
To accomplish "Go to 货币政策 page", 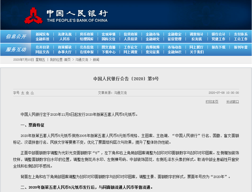I will coord(87,34).
